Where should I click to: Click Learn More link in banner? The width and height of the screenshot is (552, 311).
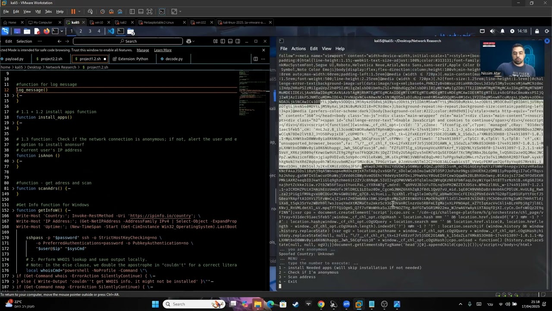click(x=163, y=50)
